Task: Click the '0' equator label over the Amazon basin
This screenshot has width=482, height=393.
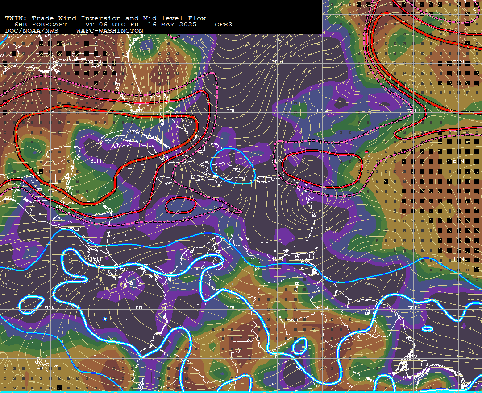Action: [276, 357]
